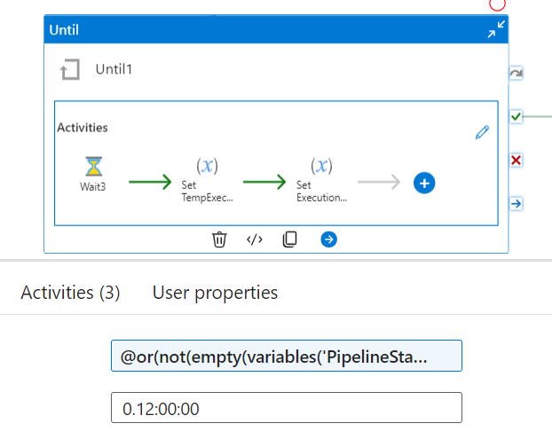This screenshot has height=447, width=552.
Task: Click the red X failure connector
Action: [x=516, y=160]
